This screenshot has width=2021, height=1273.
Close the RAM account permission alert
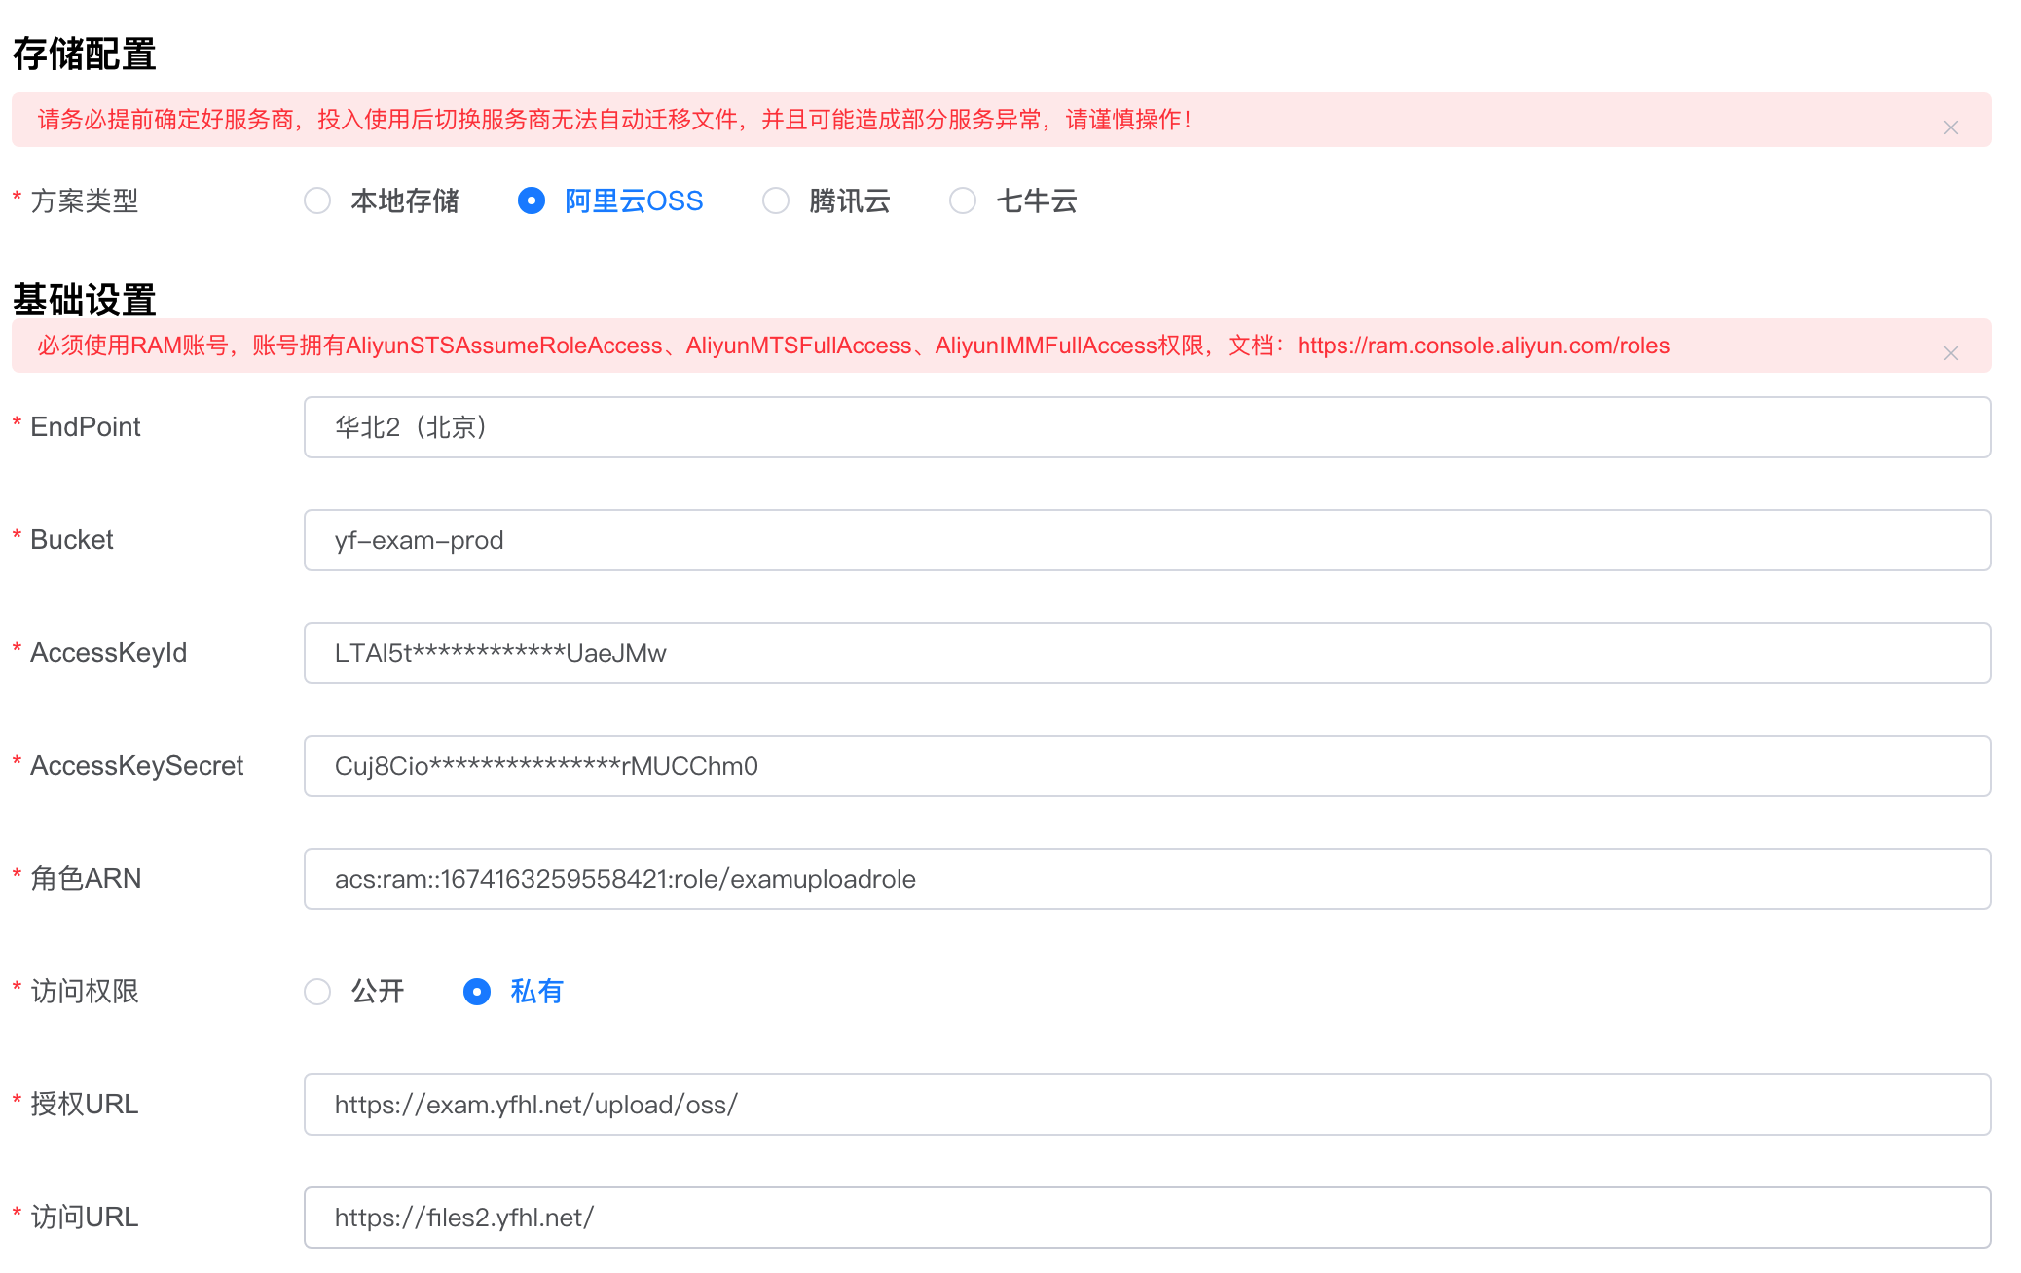click(1950, 353)
